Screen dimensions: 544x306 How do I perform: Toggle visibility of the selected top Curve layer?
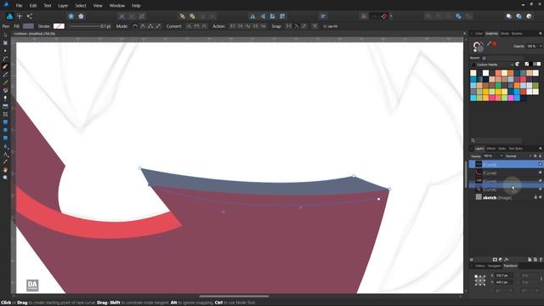[x=540, y=164]
